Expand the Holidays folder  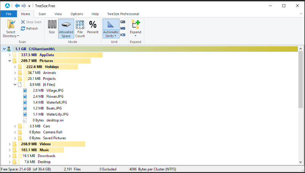(x=15, y=67)
